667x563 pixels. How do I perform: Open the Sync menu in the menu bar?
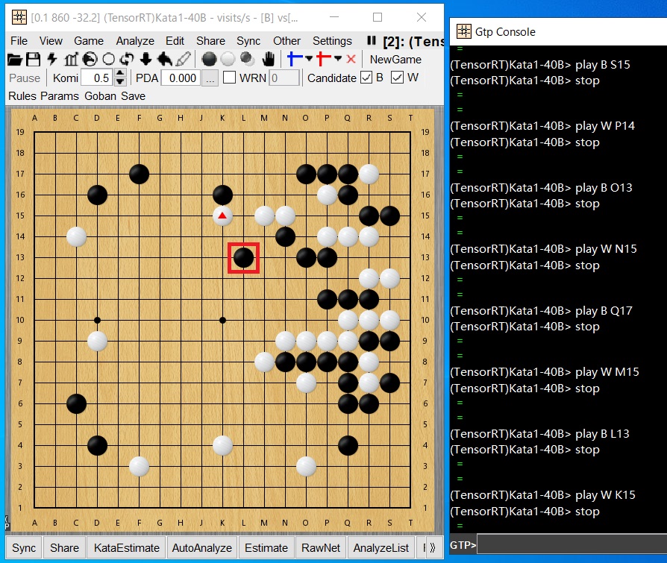tap(248, 41)
